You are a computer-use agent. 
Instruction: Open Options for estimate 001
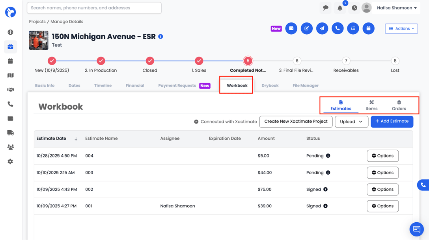[382, 206]
